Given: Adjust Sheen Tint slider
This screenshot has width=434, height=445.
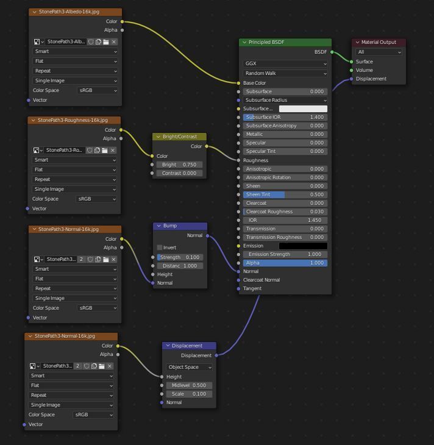Looking at the screenshot, I should [x=285, y=194].
